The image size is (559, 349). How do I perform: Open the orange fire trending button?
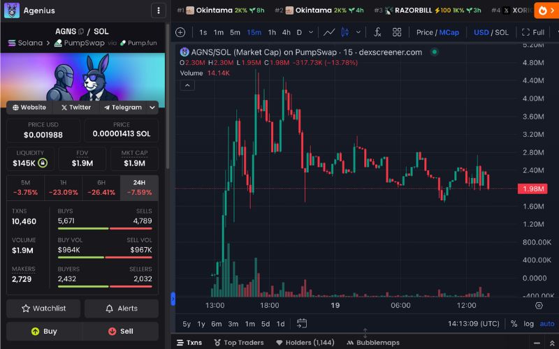point(546,10)
